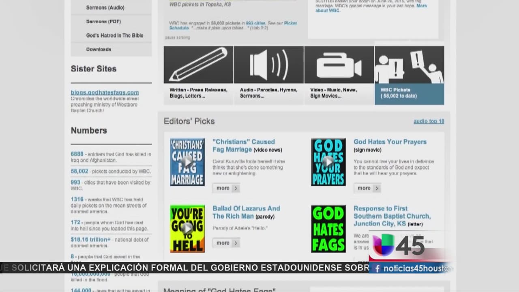Open the speaker icon Audio section
The width and height of the screenshot is (519, 292).
click(268, 64)
